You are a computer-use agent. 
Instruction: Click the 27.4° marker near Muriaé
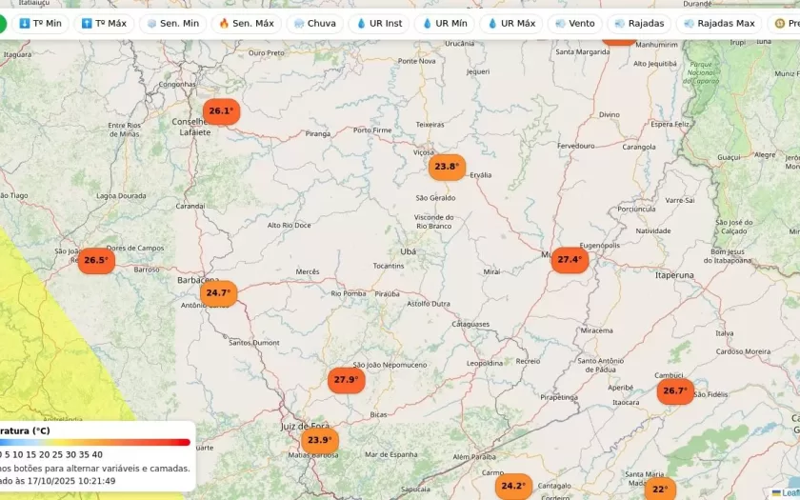coord(570,260)
